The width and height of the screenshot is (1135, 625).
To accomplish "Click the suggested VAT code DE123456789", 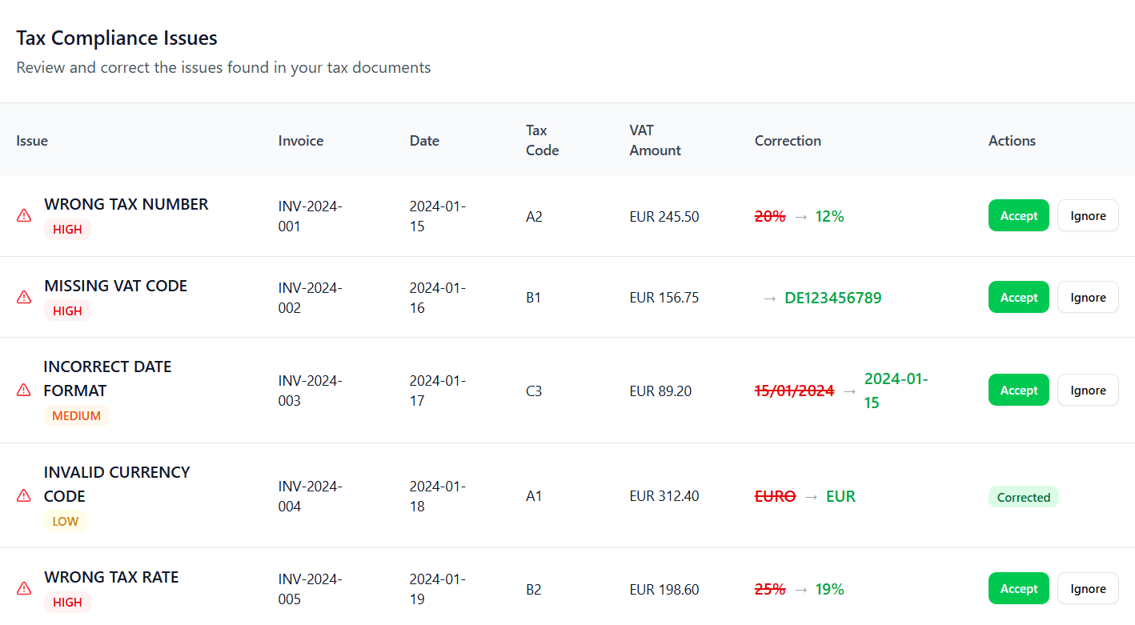I will tap(832, 297).
